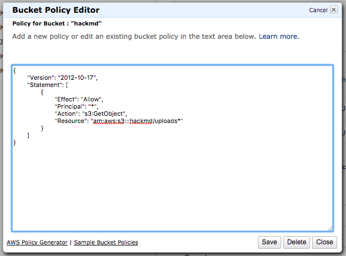Click the opening brace on first line
The width and height of the screenshot is (346, 256).
[15, 71]
